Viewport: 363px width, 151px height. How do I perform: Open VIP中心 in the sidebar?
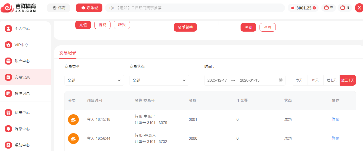pyautogui.click(x=25, y=45)
